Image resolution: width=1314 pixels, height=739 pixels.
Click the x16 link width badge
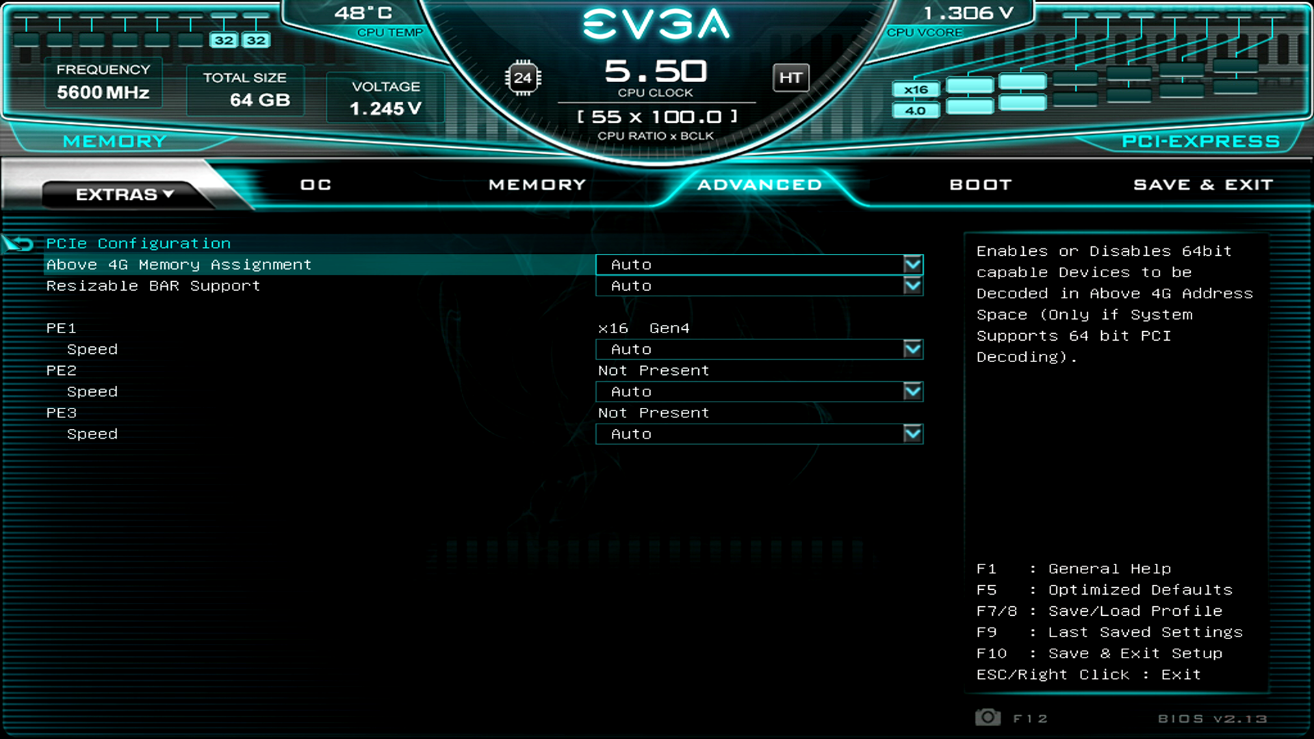coord(916,89)
